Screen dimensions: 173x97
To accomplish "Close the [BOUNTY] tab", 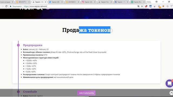I will 29,2.
